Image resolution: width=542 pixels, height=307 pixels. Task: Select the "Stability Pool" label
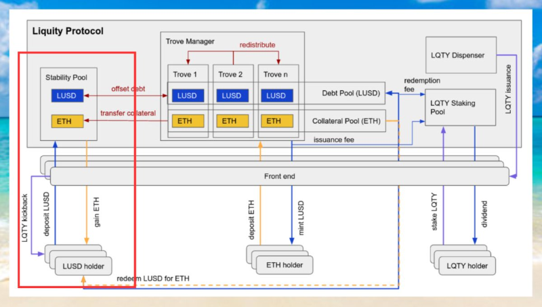pyautogui.click(x=66, y=77)
